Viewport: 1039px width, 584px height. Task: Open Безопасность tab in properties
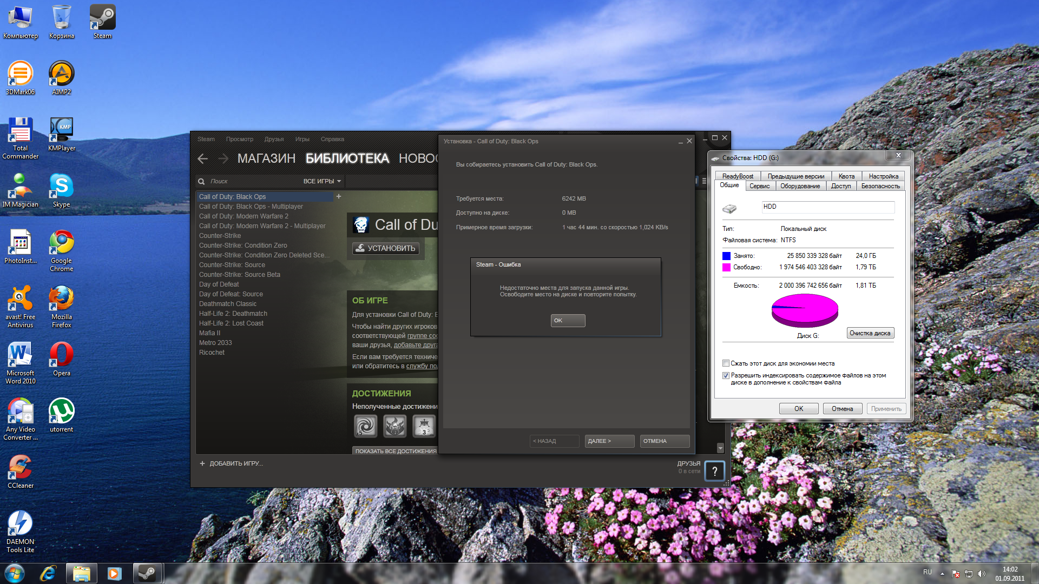coord(880,186)
